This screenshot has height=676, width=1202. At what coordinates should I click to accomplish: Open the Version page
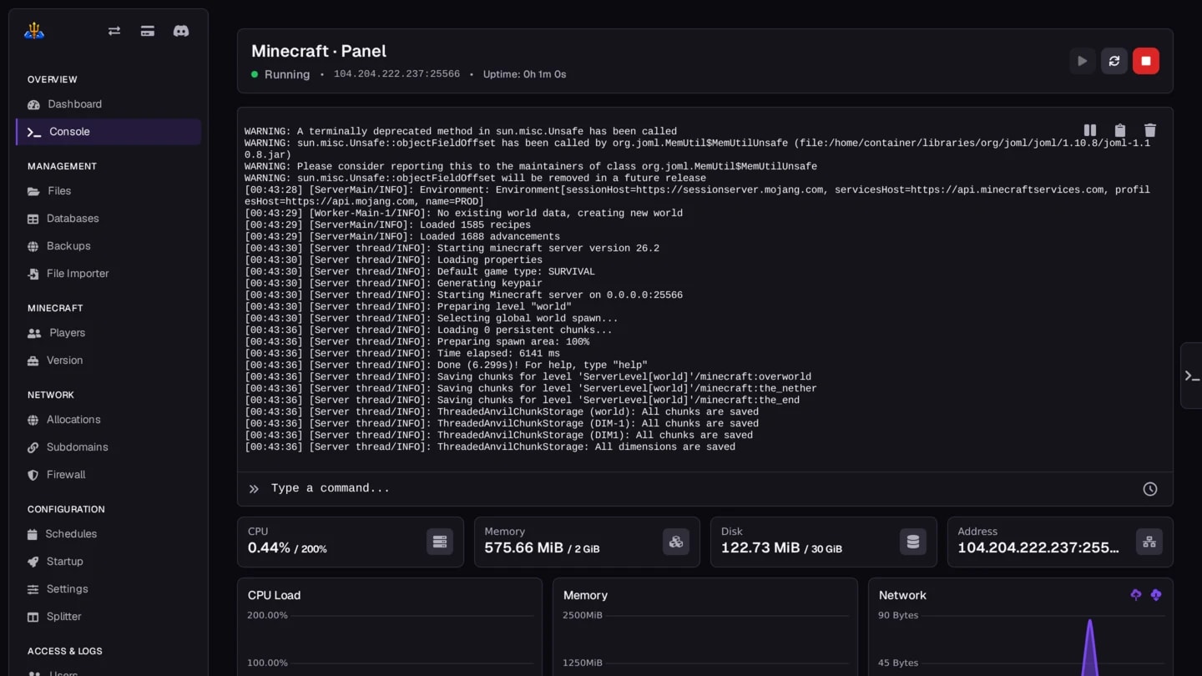point(109,361)
